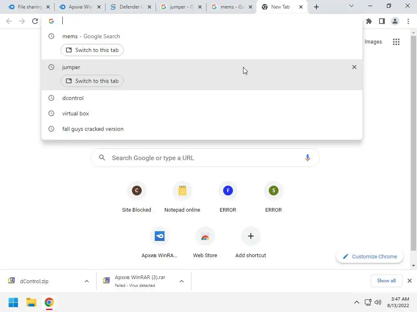Reload the page with refresh icon

tap(35, 21)
